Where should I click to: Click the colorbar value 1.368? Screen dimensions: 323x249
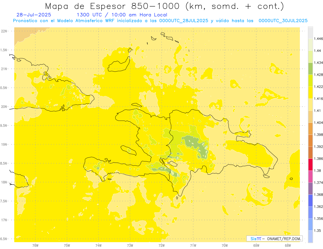[x=318, y=194]
